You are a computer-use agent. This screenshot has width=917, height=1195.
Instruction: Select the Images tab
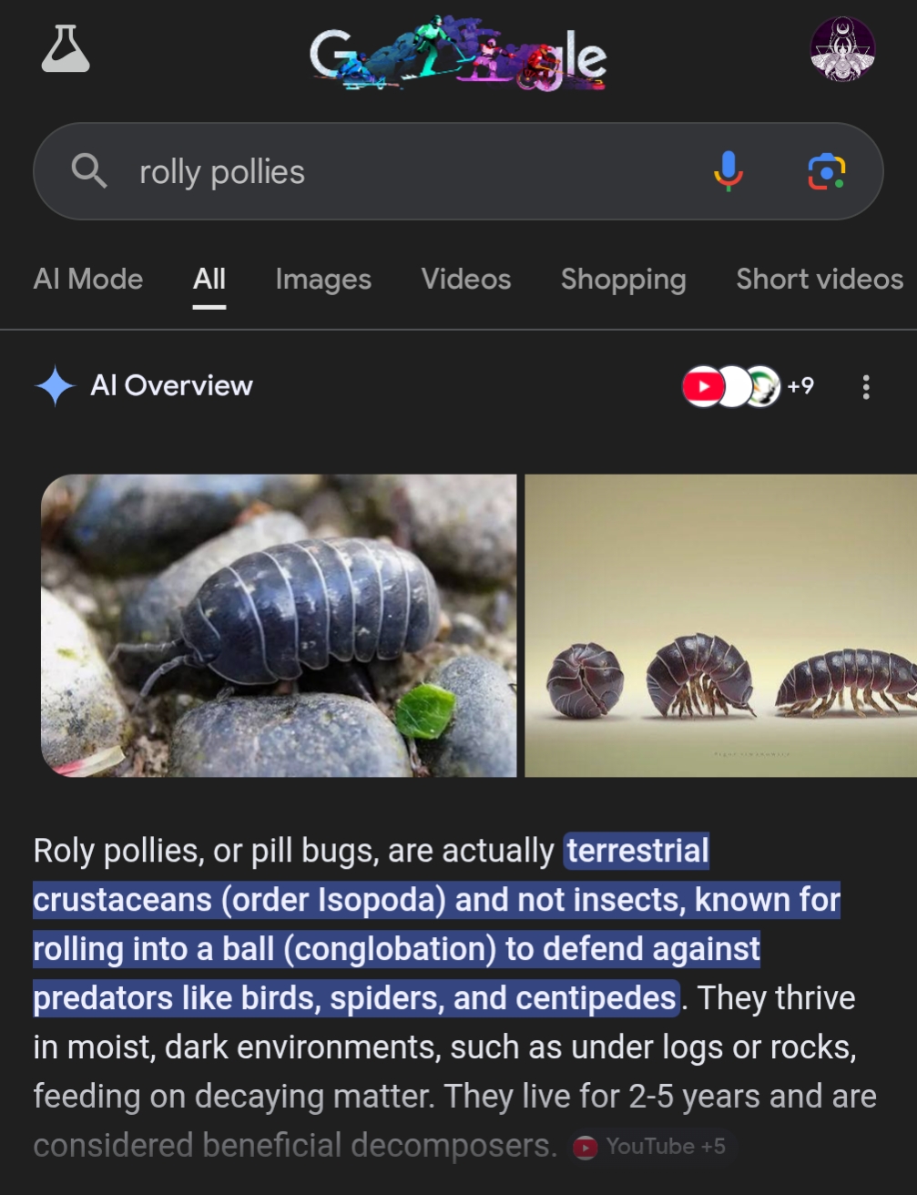coord(323,279)
